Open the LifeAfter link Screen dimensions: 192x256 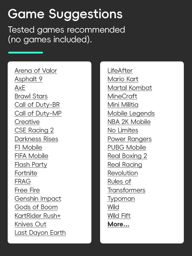pos(120,71)
